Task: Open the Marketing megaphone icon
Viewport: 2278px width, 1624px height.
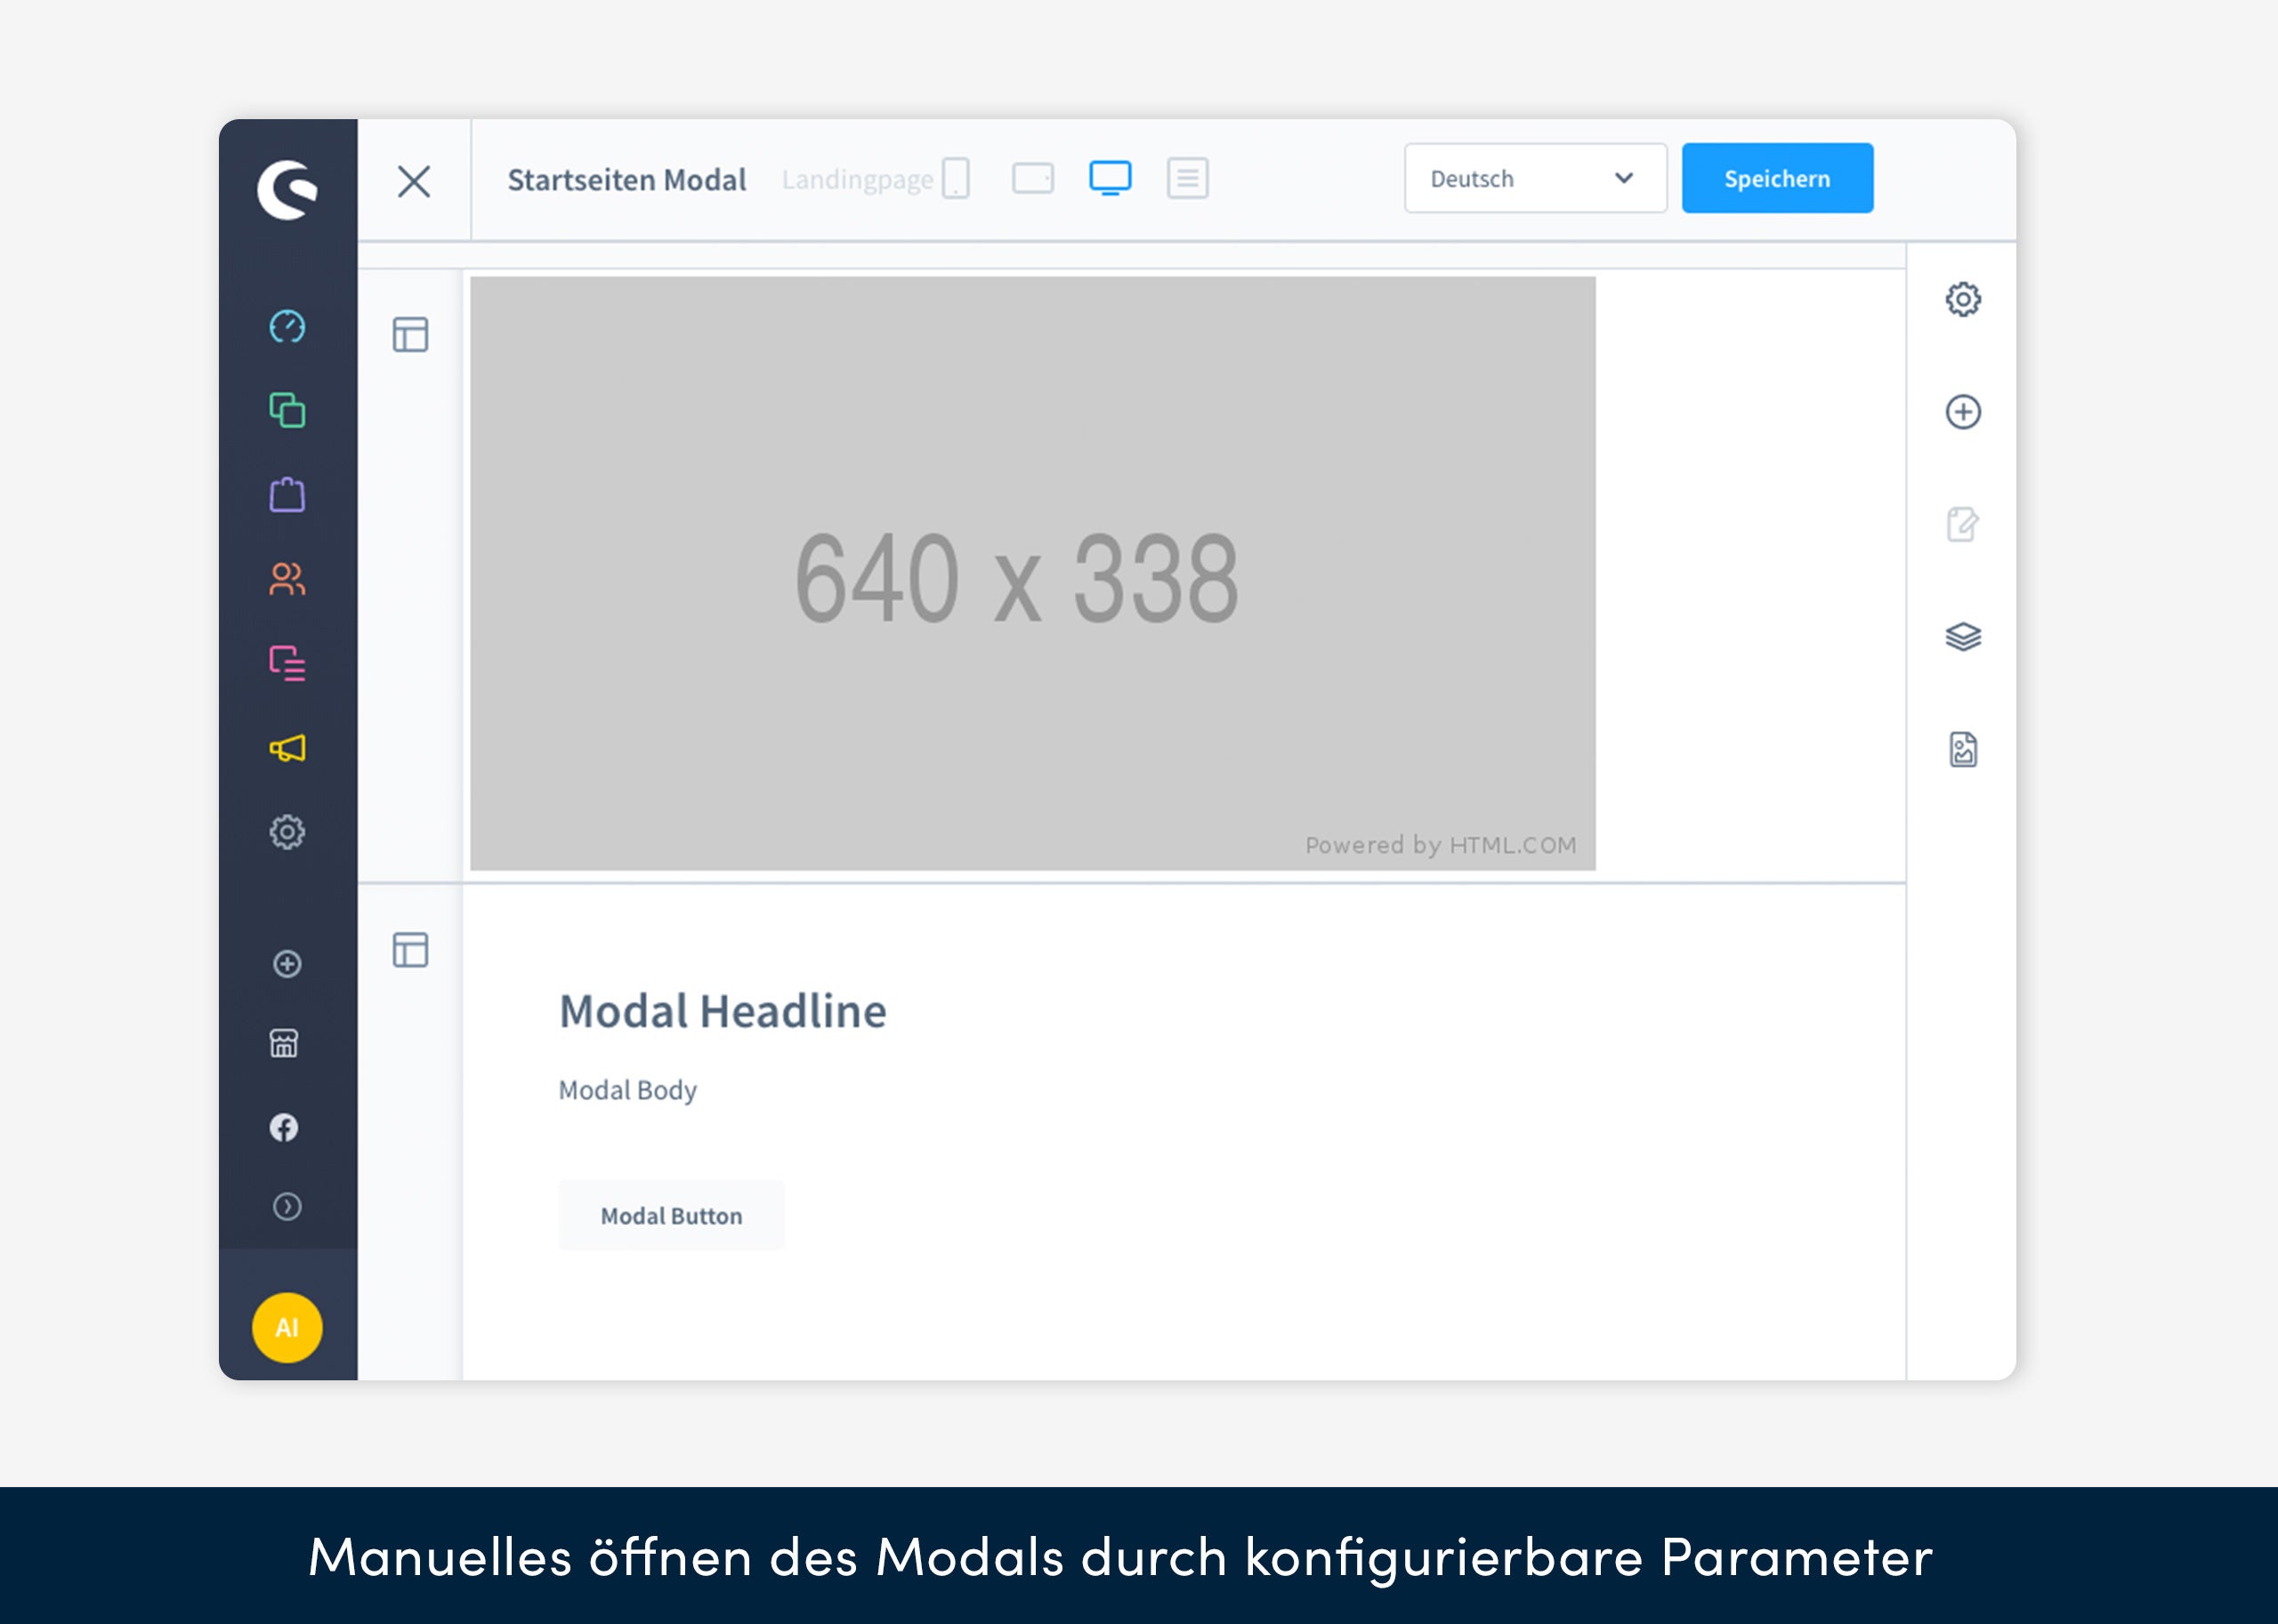Action: click(287, 748)
